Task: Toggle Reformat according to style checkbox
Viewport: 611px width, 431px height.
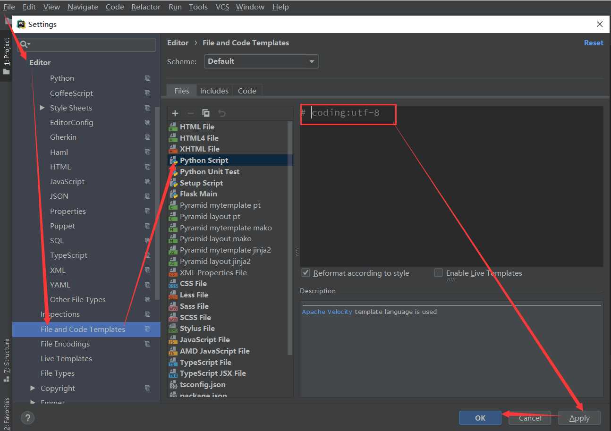Action: tap(305, 273)
